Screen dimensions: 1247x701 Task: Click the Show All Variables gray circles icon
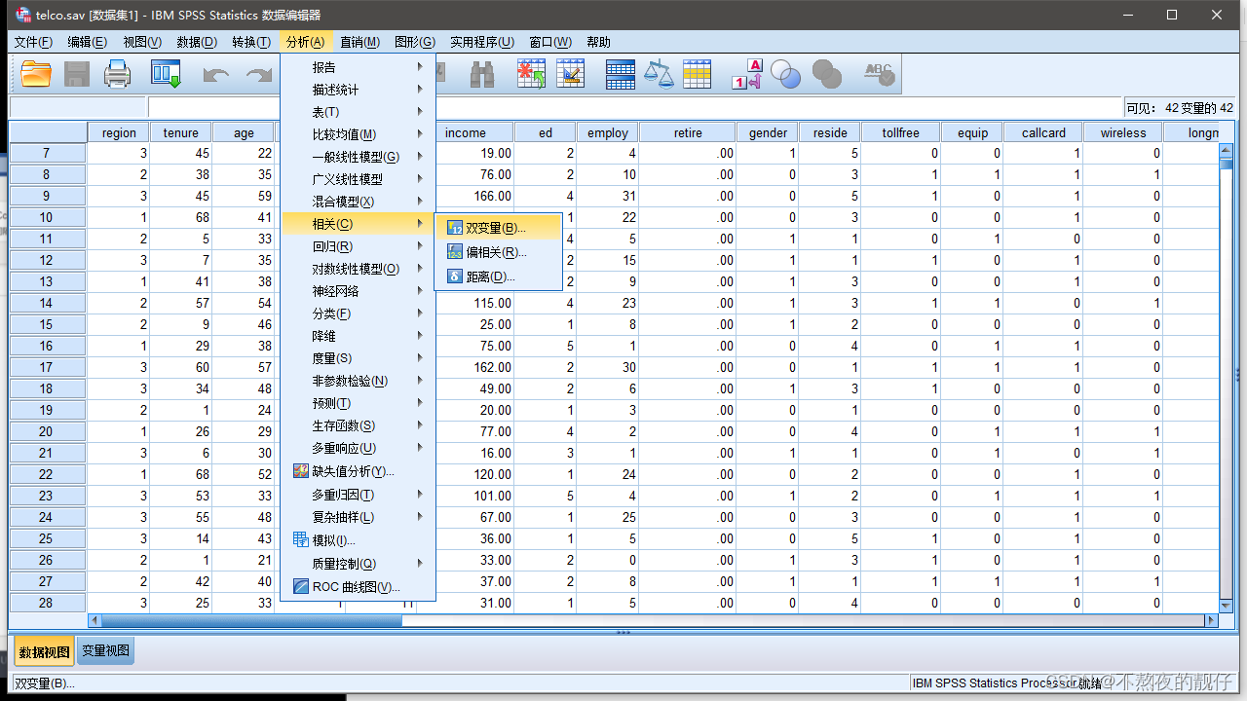click(826, 74)
